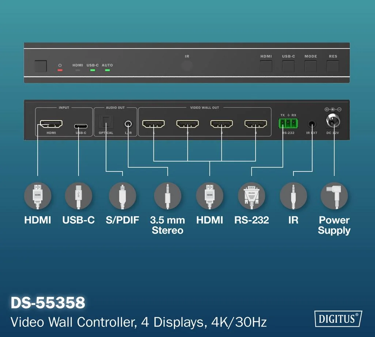Image resolution: width=375 pixels, height=337 pixels.
Task: Select the USB-C connector icon in the legend
Action: (x=79, y=196)
